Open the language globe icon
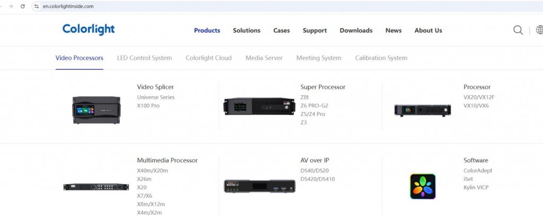Image resolution: width=543 pixels, height=221 pixels. (x=539, y=30)
